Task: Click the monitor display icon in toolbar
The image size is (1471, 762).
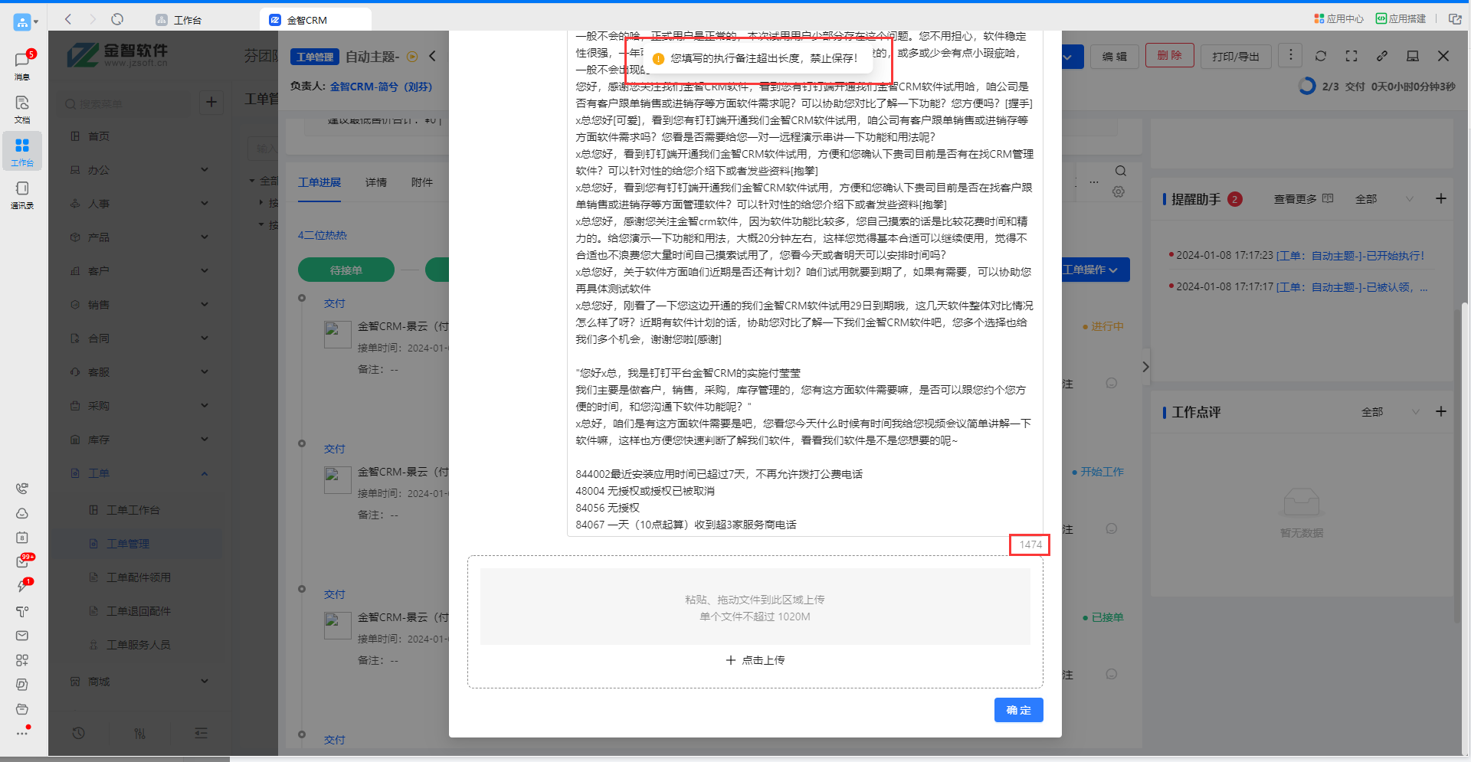Action: 1413,56
